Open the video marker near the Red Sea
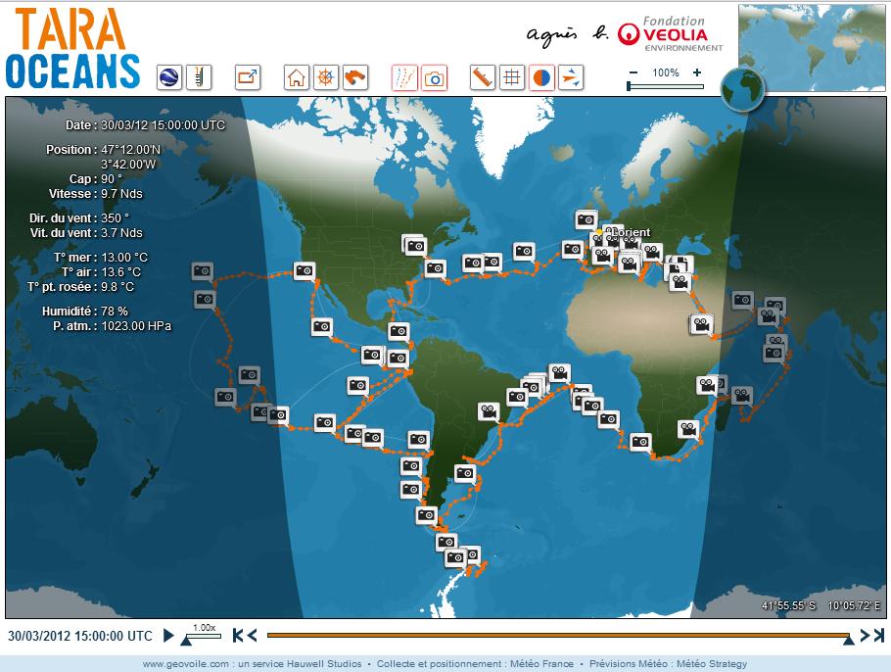 [702, 324]
